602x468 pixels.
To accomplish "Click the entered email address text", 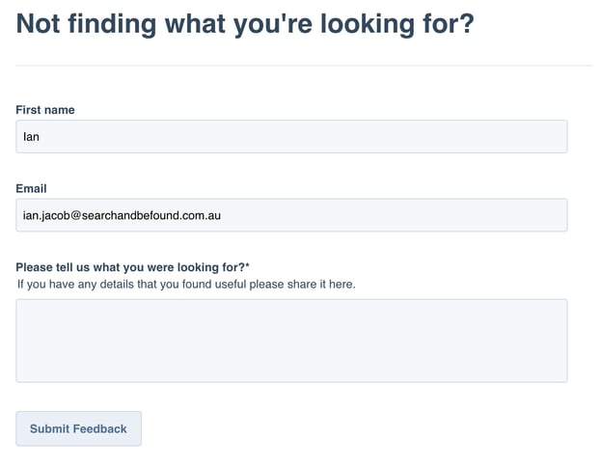I will pyautogui.click(x=122, y=215).
